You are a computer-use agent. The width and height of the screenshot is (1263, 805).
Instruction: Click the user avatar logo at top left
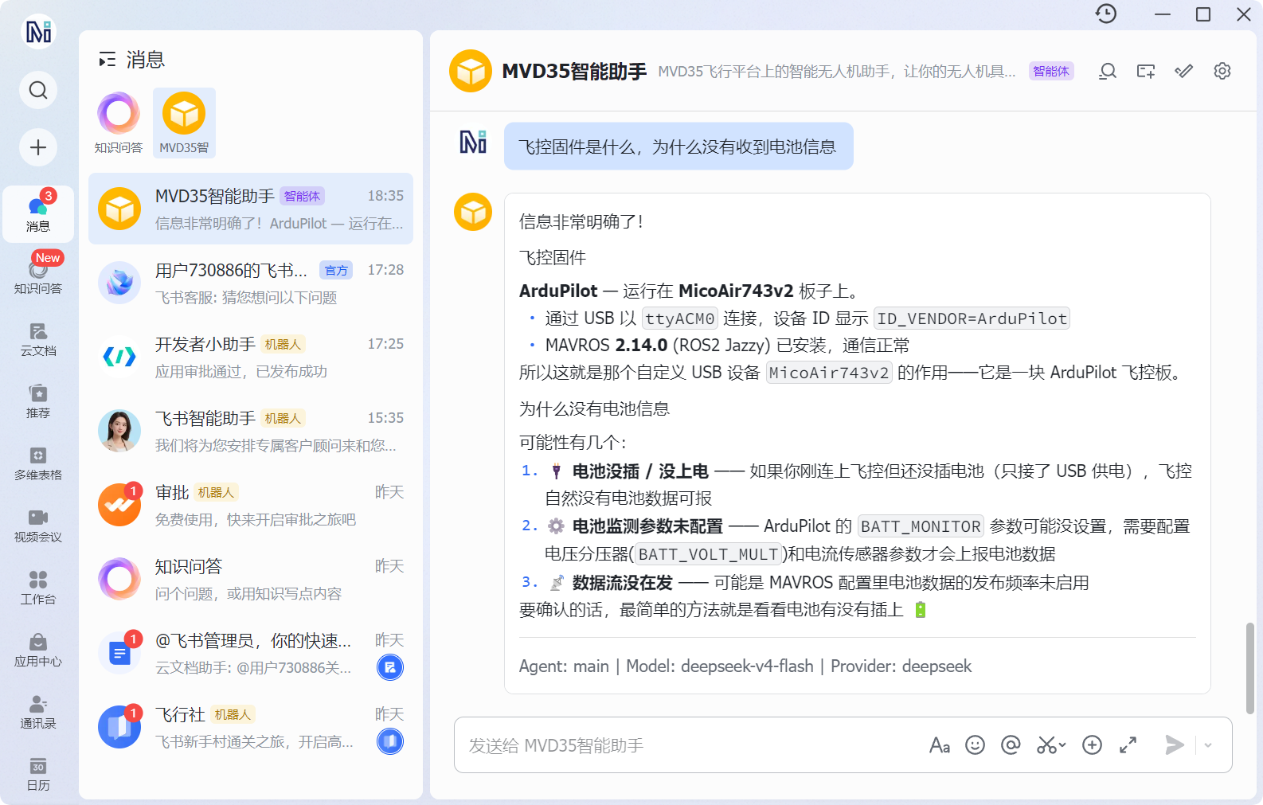click(x=38, y=32)
